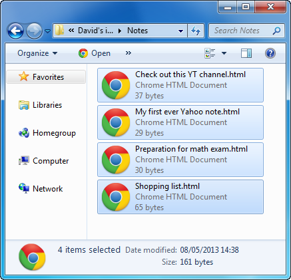Show more toolbar commands chevron
Screen dimensions: 291x280
point(129,53)
